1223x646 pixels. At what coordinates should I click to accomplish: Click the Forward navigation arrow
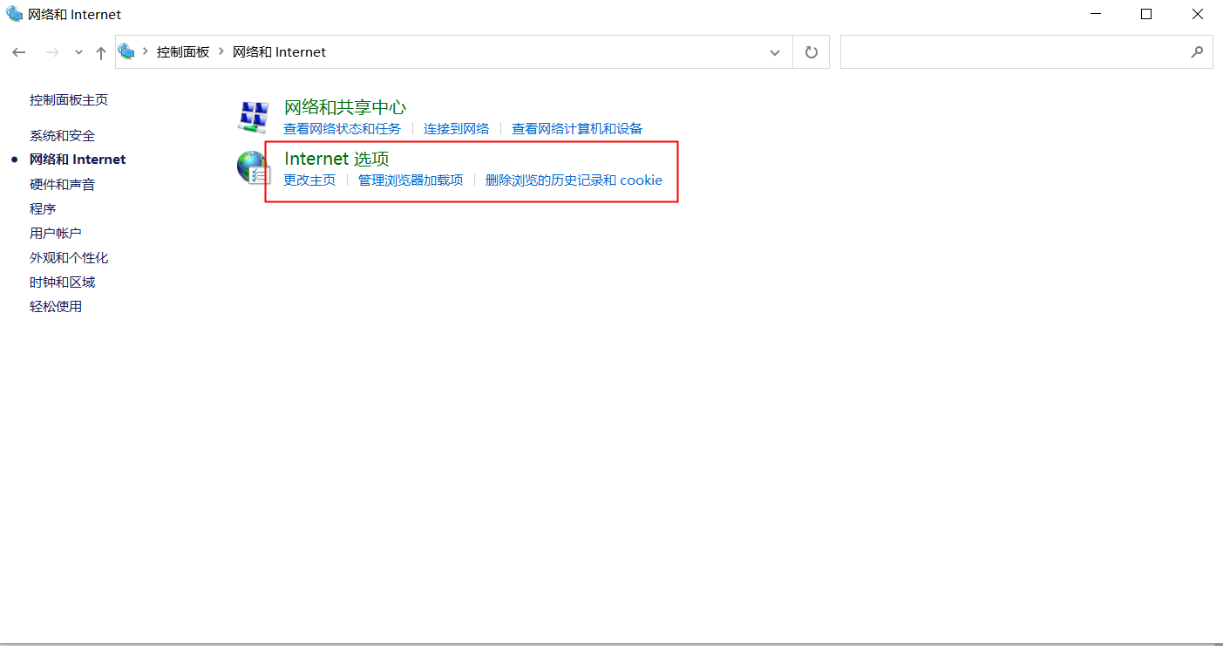[52, 52]
